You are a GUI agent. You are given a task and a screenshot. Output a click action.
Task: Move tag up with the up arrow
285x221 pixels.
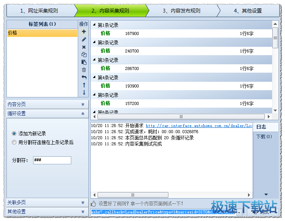click(84, 85)
